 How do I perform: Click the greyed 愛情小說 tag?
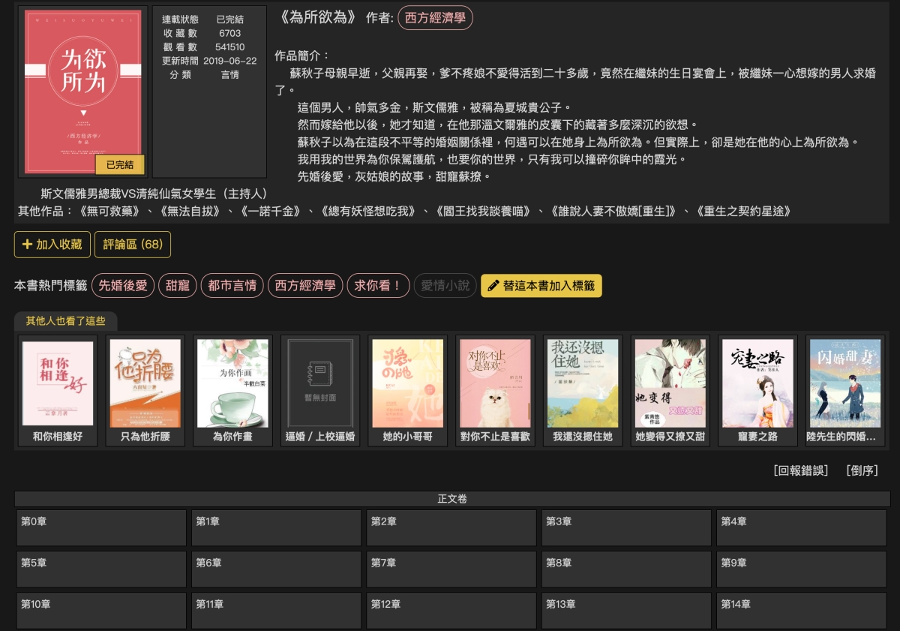445,286
